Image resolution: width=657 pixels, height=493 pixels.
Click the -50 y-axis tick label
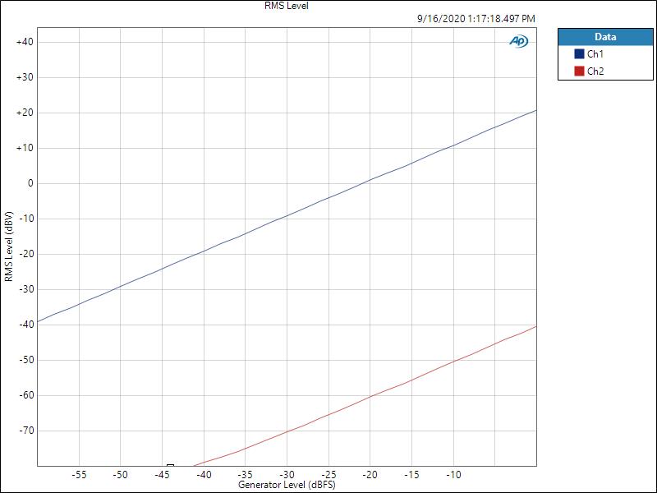pos(25,360)
